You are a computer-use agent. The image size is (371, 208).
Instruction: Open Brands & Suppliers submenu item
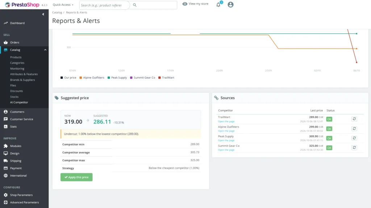tap(22, 80)
